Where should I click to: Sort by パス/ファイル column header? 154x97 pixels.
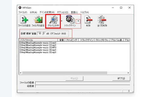coord(38,40)
